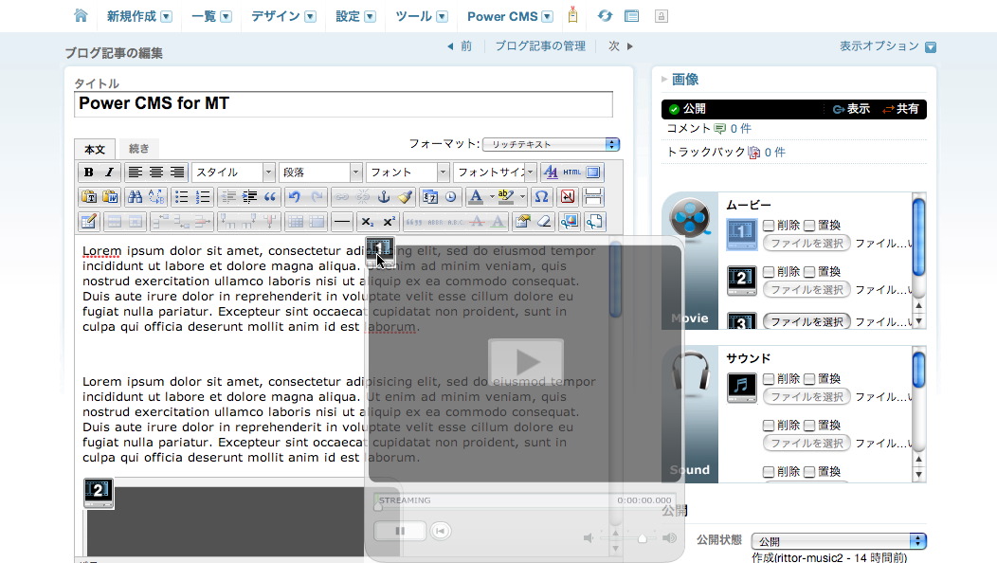The image size is (997, 563).
Task: Check 削除 for movie 1
Action: click(x=768, y=226)
